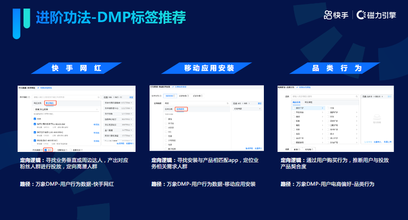Toggle select-all checkbox above 快手网红 influencer list
This screenshot has height=220, width=408.
[35, 119]
